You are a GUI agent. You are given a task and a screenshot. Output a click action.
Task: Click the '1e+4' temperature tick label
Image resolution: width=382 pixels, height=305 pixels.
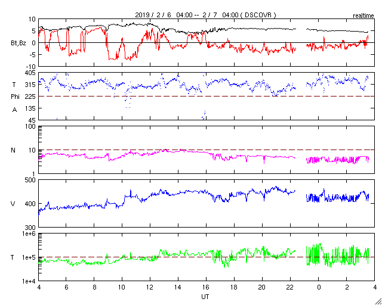click(x=29, y=281)
